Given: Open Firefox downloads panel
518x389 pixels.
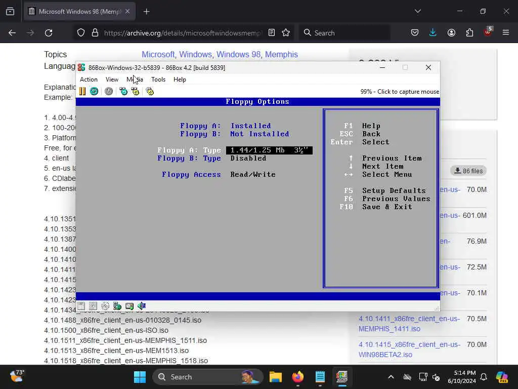Looking at the screenshot, I should pos(433,32).
